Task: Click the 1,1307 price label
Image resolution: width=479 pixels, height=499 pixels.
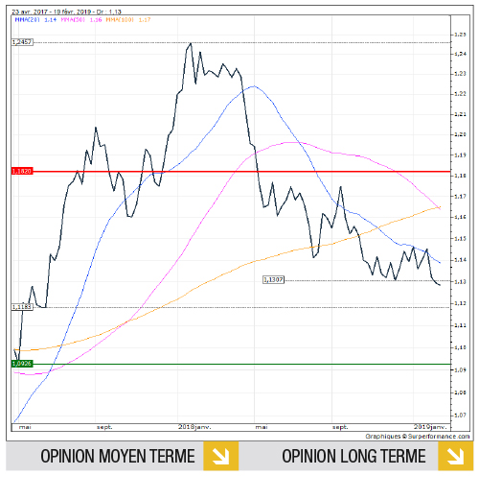Action: click(273, 280)
